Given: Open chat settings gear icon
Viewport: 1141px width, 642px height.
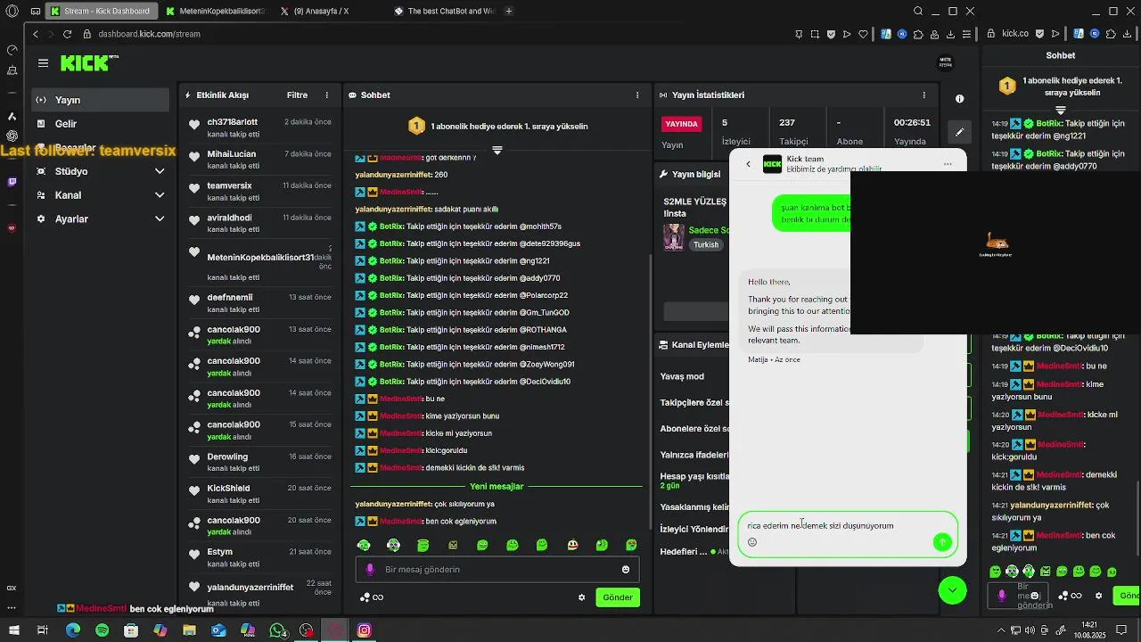Looking at the screenshot, I should click(x=582, y=597).
